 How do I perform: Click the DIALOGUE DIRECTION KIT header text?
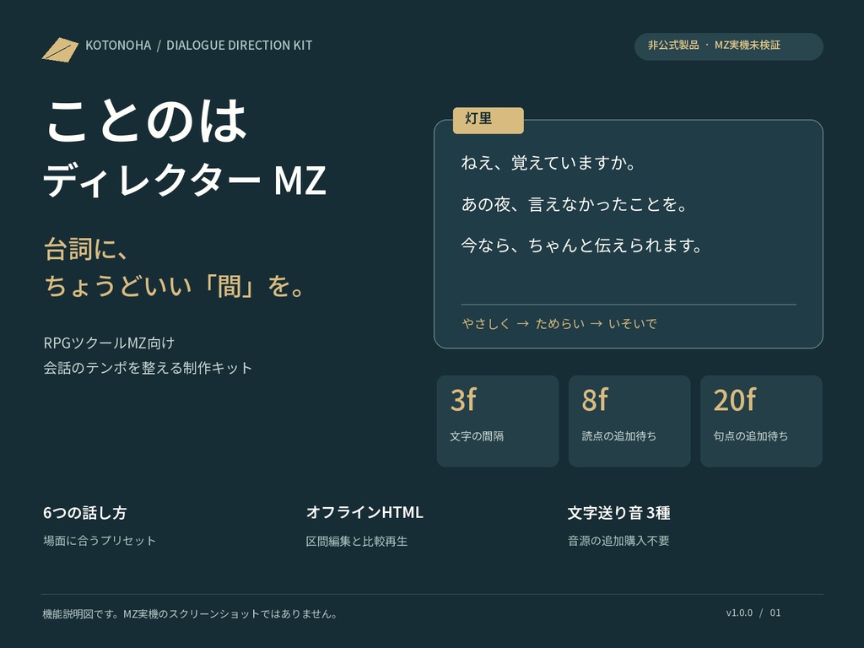coord(239,46)
